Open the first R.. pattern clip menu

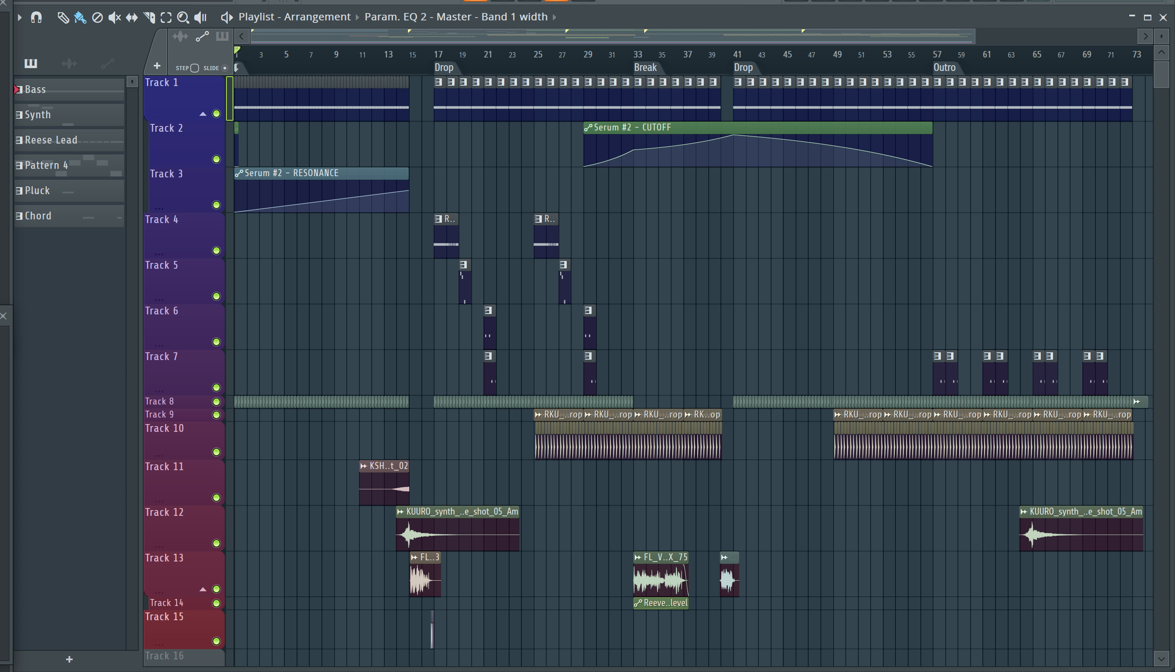coord(438,219)
